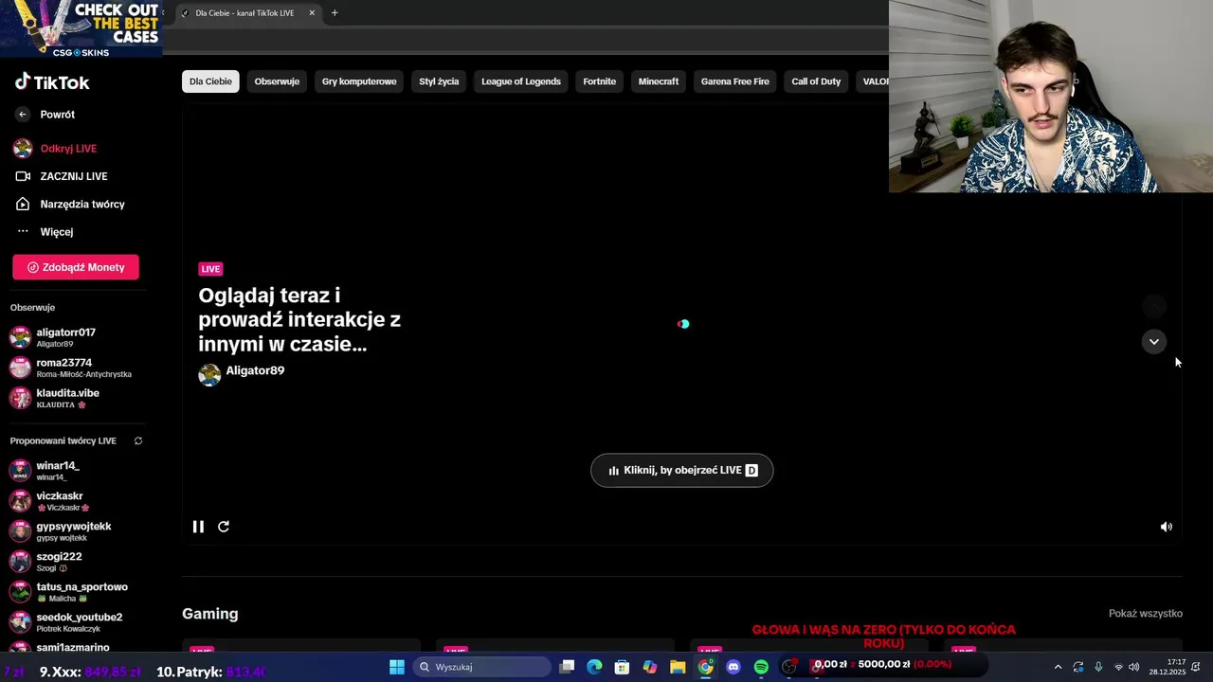Click 'Kliknij, by obejrzeć LIVE' button
1213x682 pixels.
pyautogui.click(x=681, y=471)
